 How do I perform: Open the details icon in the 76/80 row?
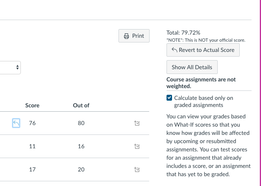[x=137, y=123]
